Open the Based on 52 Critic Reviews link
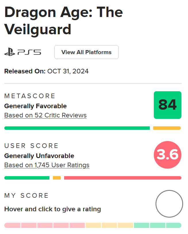This screenshot has height=234, width=188. (x=45, y=115)
